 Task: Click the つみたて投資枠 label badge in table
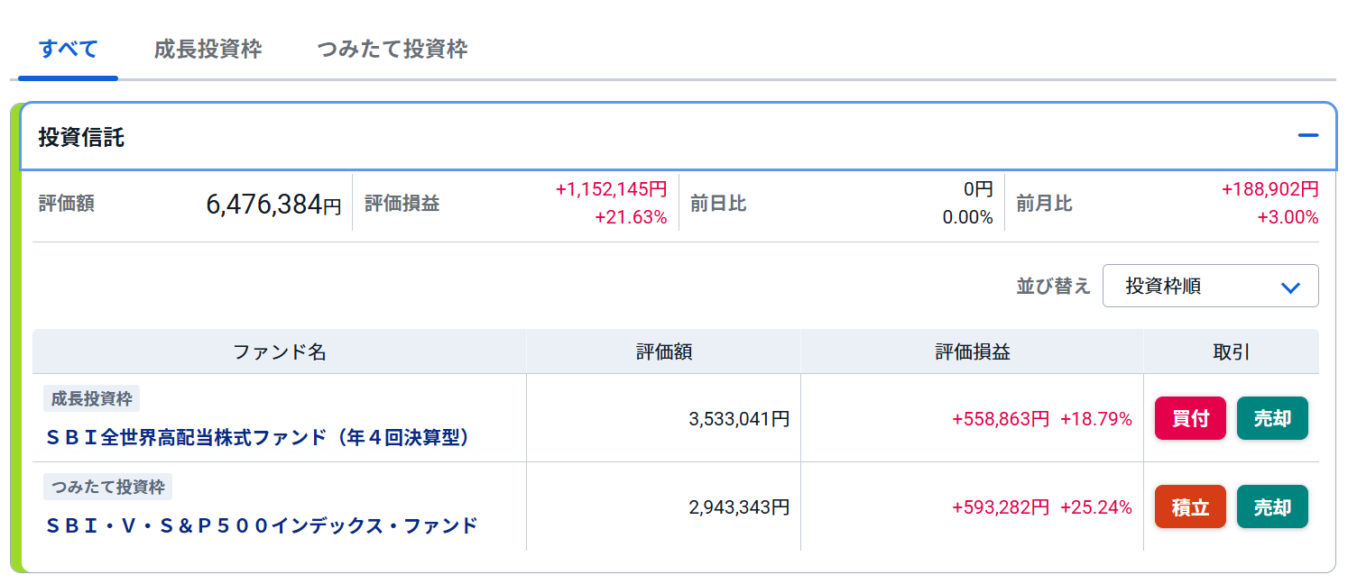107,487
